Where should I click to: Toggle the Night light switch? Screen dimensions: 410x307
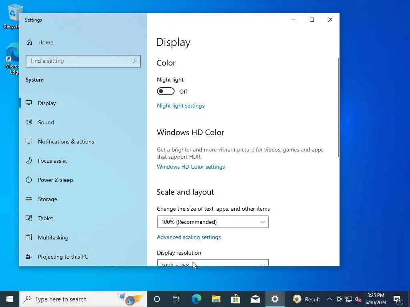pos(165,92)
